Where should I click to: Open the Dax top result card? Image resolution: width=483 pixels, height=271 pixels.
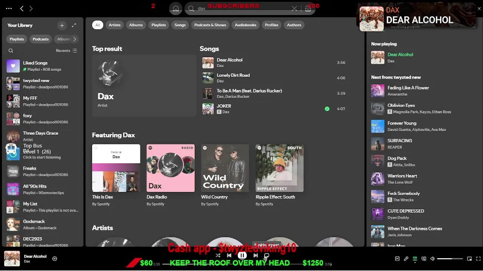pos(144,85)
